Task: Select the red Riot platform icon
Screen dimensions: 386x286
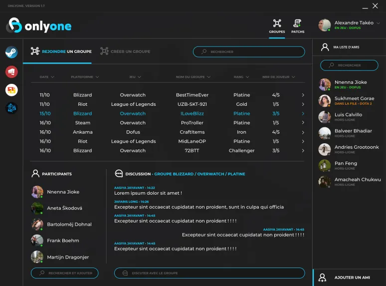Action: (11, 71)
